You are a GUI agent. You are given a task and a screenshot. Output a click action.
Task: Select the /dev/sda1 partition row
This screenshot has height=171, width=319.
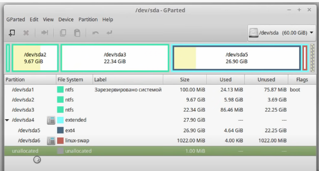coord(160,89)
